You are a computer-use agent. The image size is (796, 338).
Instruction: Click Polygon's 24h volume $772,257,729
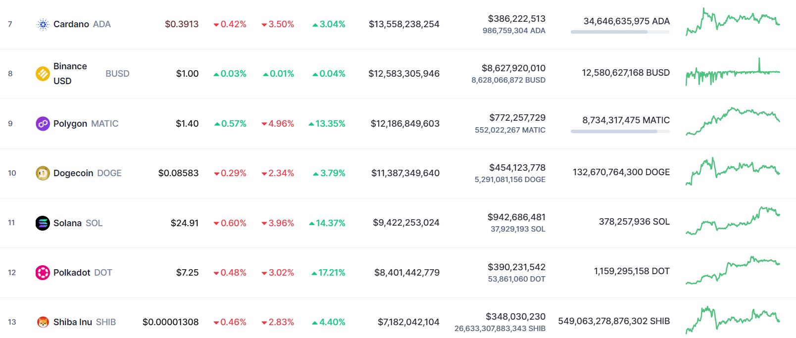click(x=517, y=118)
